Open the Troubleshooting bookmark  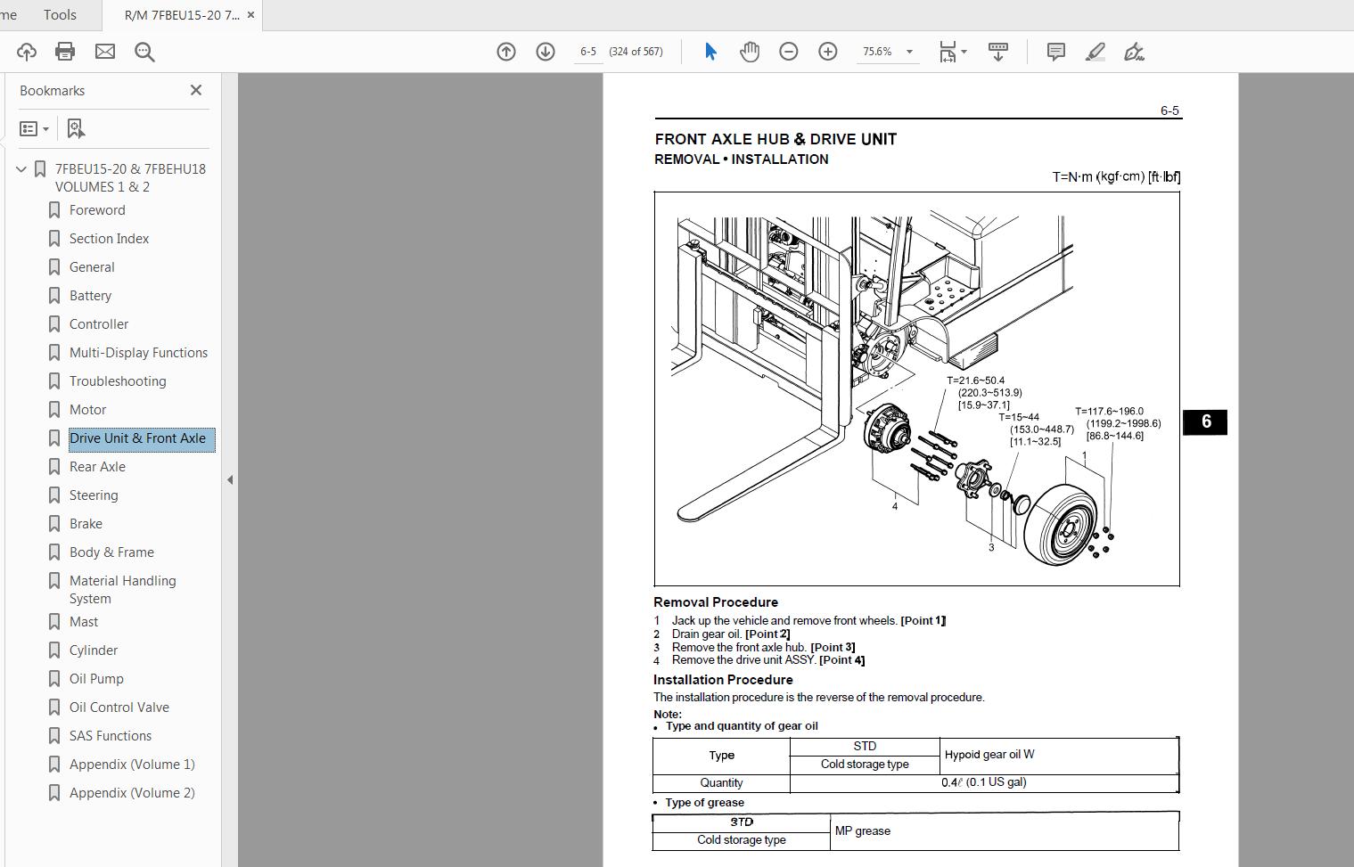coord(117,380)
